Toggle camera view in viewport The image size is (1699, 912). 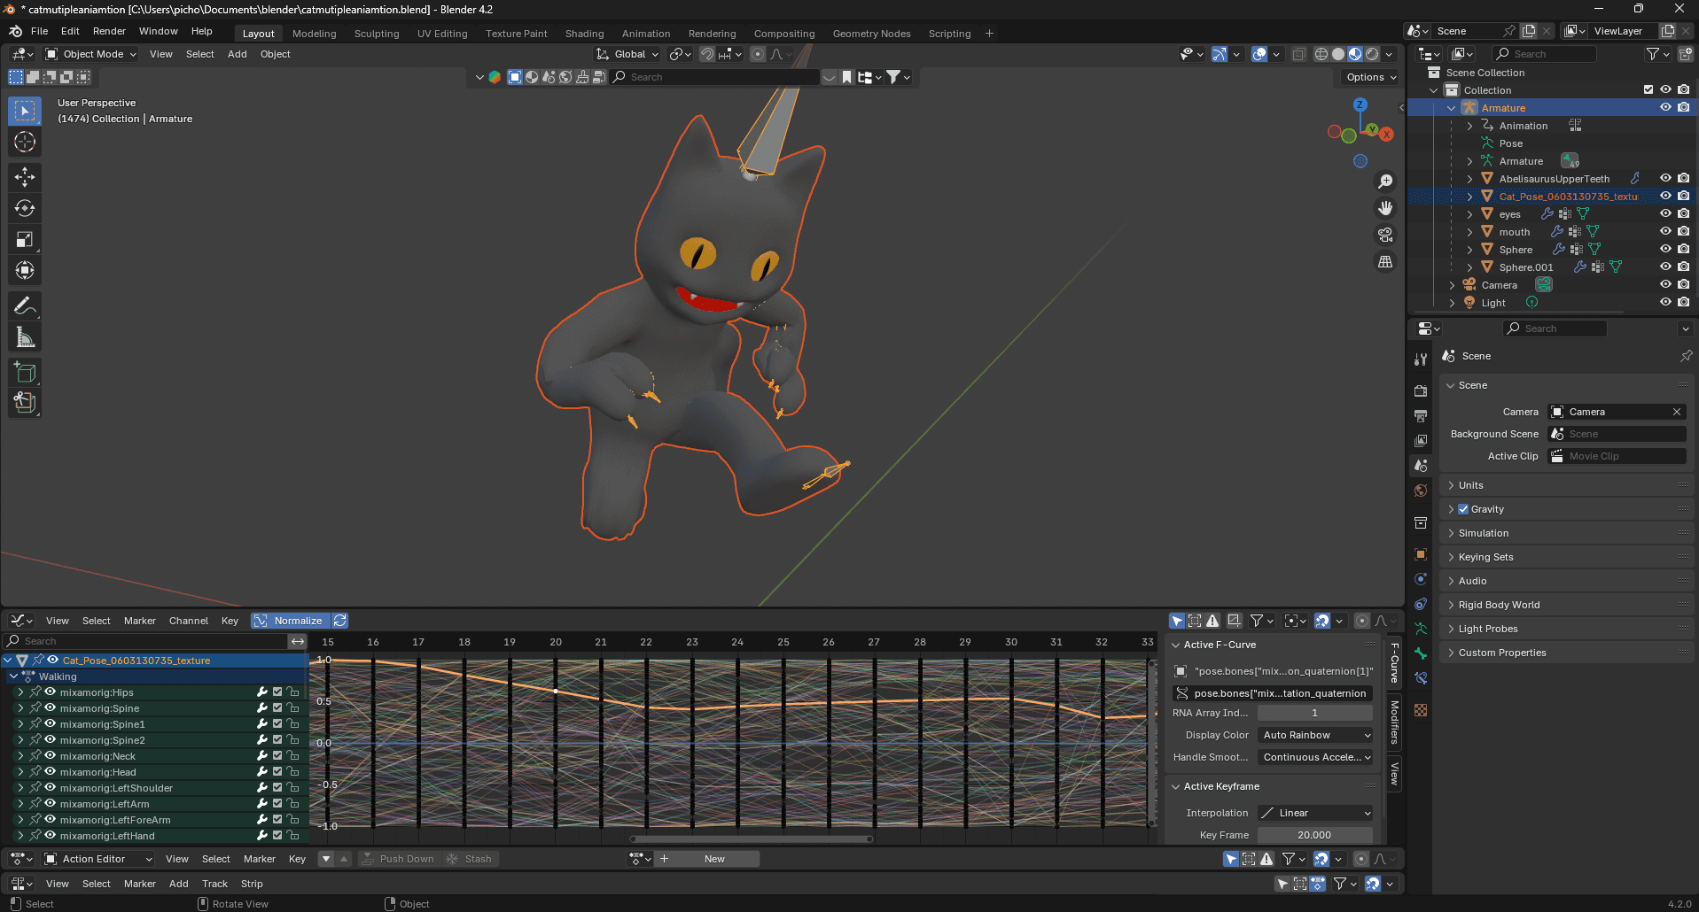tap(1385, 235)
